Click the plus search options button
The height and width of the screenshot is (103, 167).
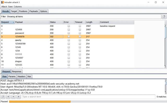13,97
